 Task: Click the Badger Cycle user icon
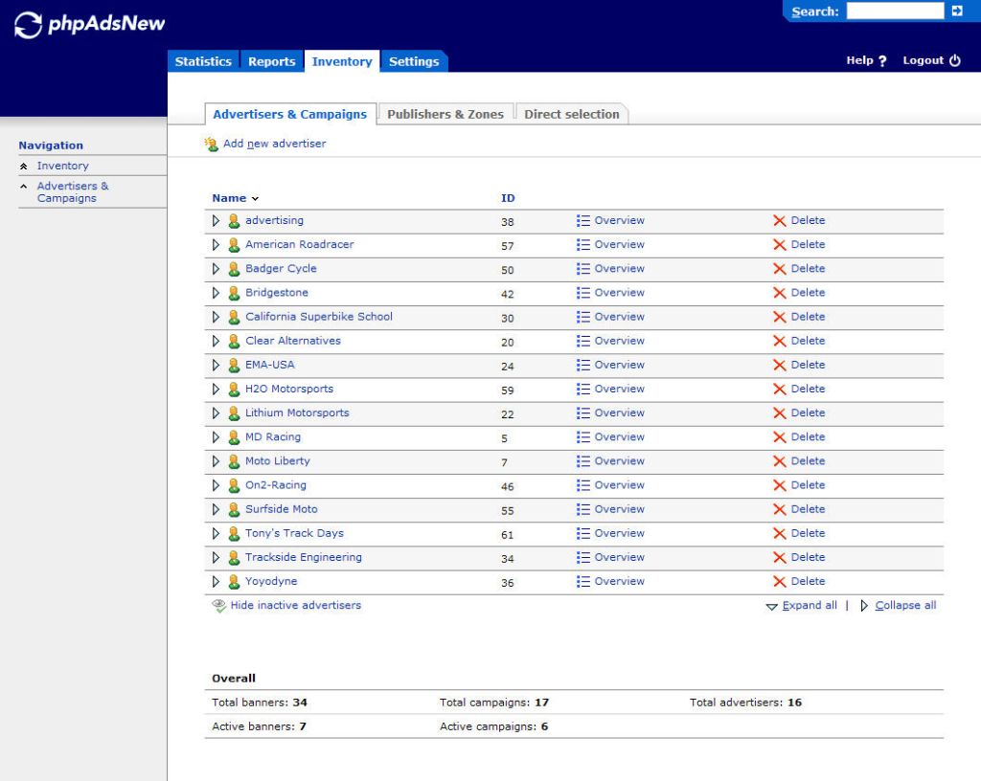[234, 269]
